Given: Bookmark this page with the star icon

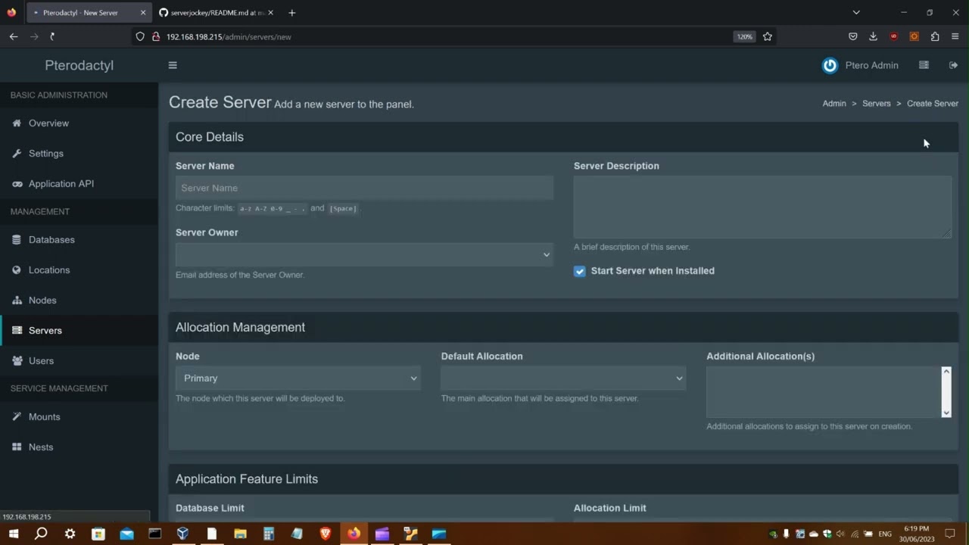Looking at the screenshot, I should [x=768, y=36].
